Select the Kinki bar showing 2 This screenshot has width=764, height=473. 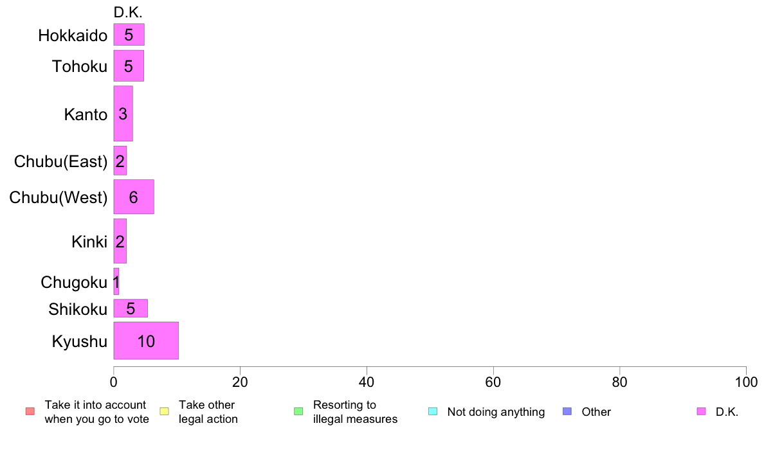(120, 241)
